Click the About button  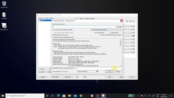110,77
